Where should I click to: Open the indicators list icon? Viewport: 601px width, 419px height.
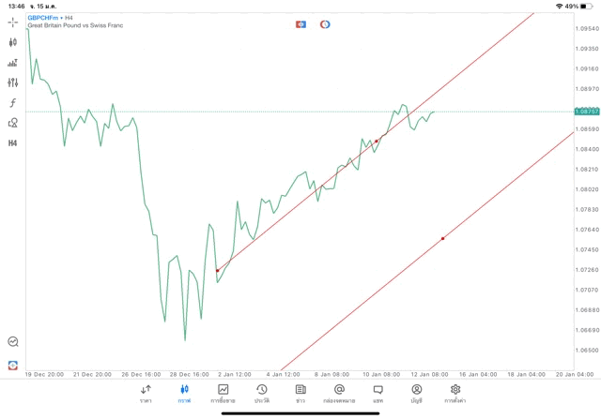point(13,63)
